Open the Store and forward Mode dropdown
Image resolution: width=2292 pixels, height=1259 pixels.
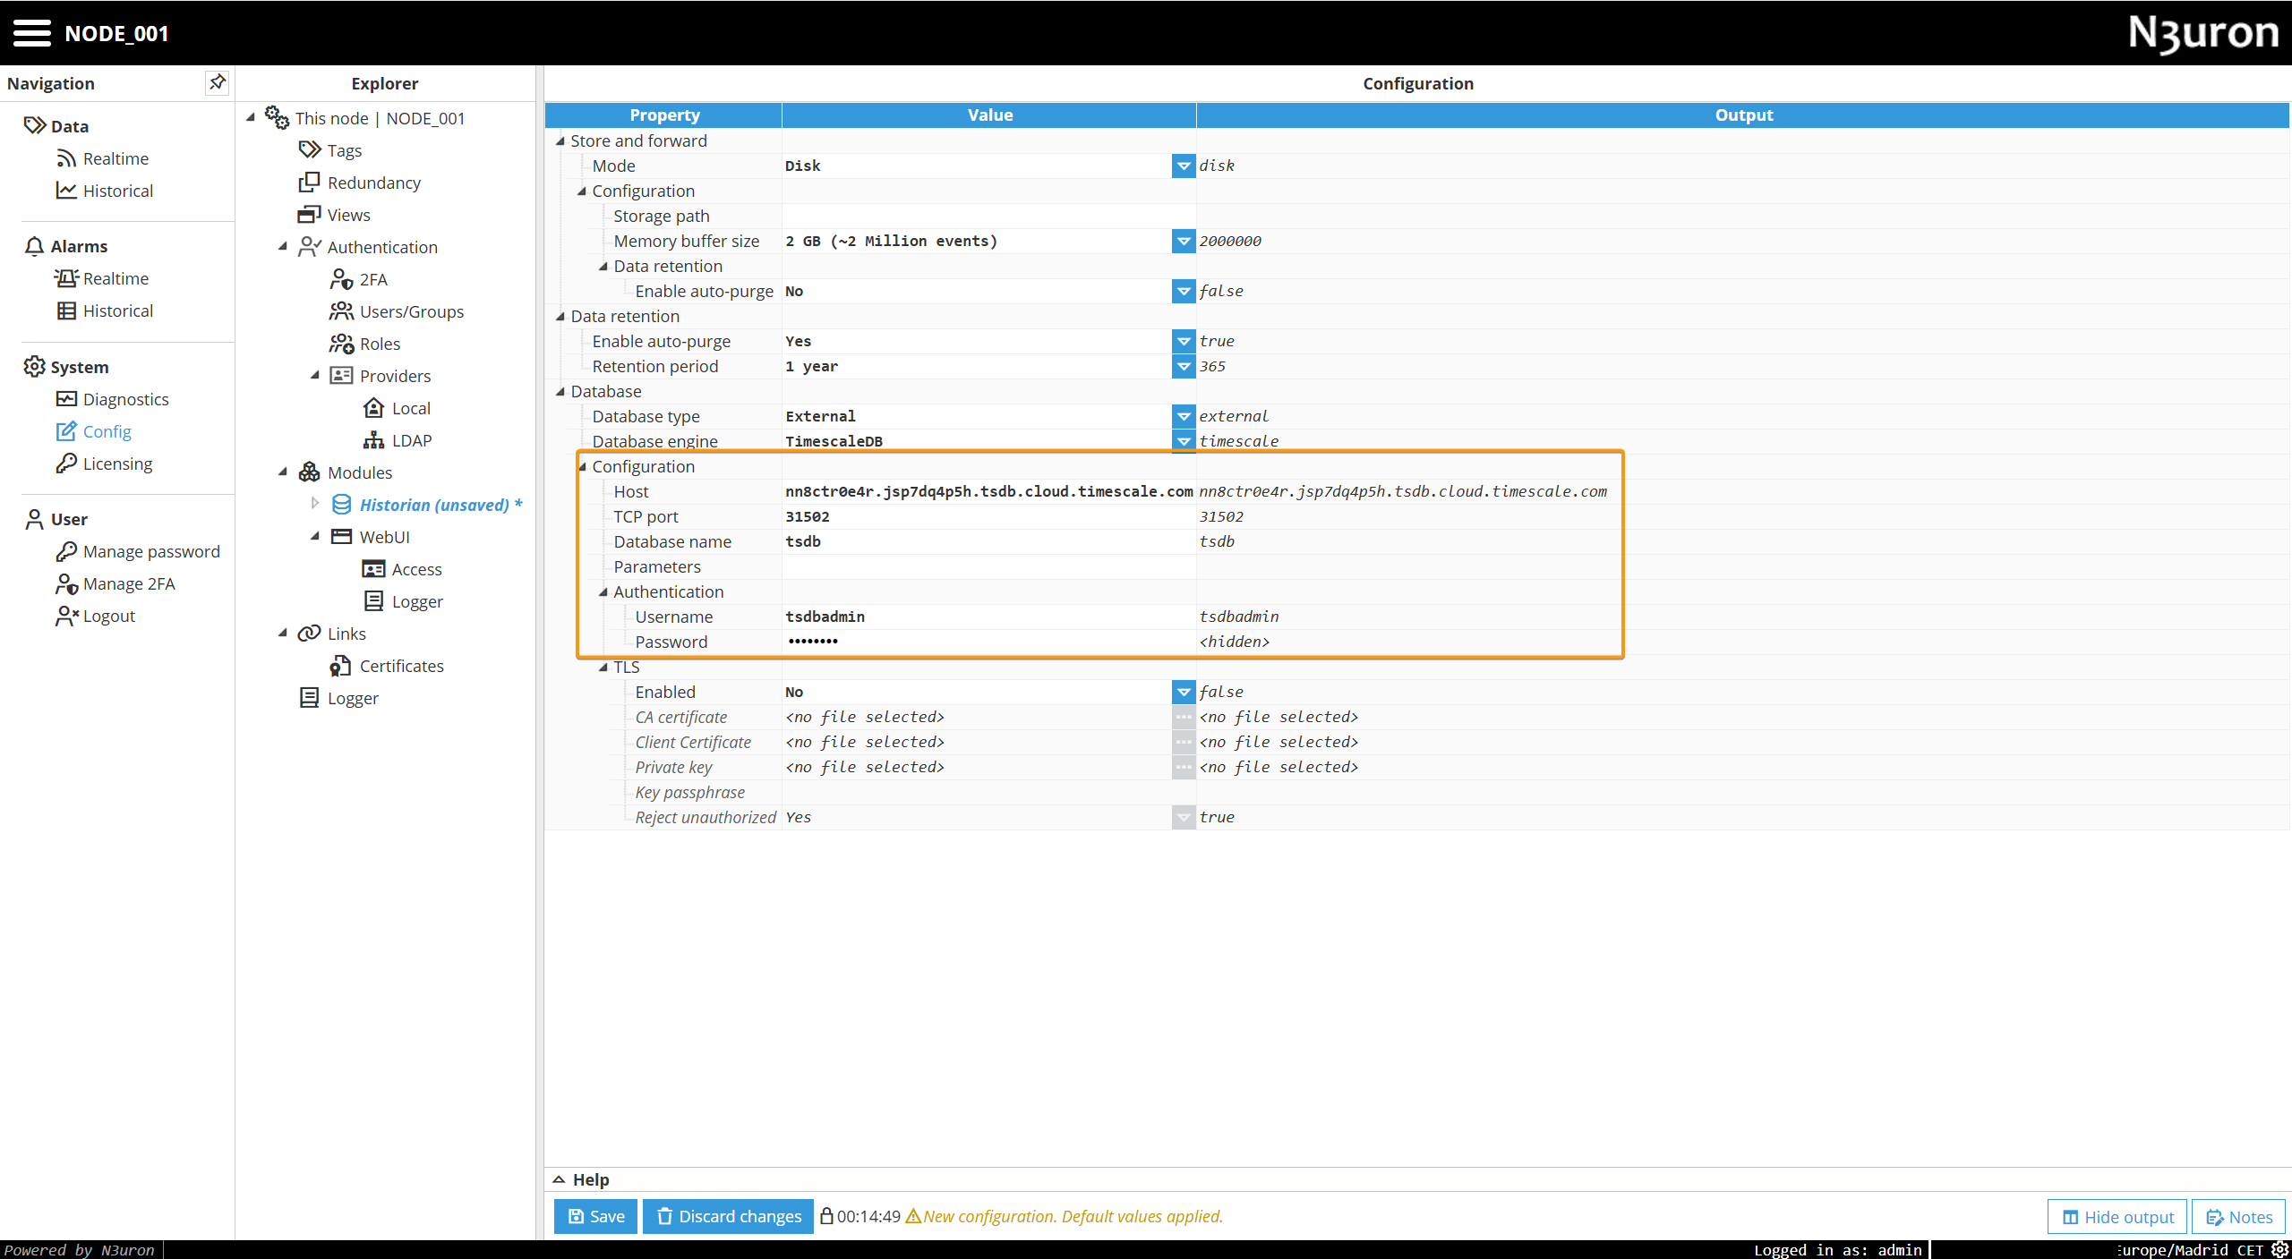click(x=1184, y=166)
